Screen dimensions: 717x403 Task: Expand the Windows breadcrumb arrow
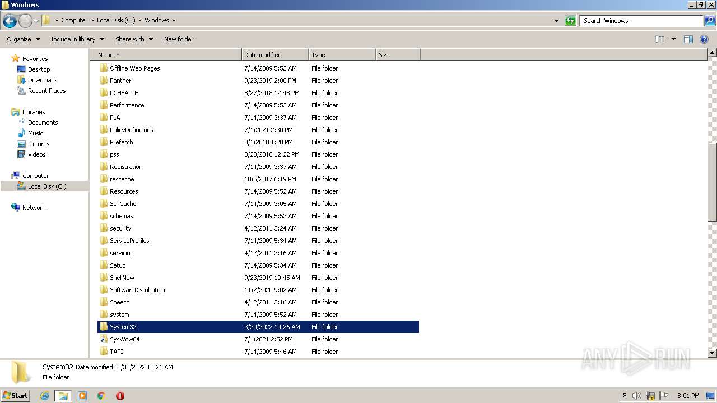[174, 20]
